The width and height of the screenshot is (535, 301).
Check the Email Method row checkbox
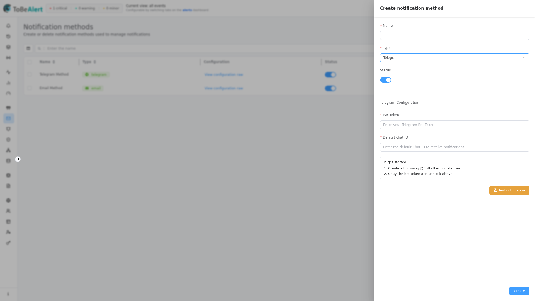[x=30, y=88]
